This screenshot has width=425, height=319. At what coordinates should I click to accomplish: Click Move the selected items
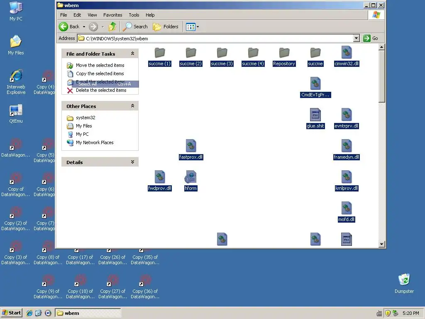(100, 65)
